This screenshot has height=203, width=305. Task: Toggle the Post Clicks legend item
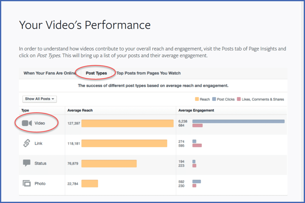pos(223,99)
